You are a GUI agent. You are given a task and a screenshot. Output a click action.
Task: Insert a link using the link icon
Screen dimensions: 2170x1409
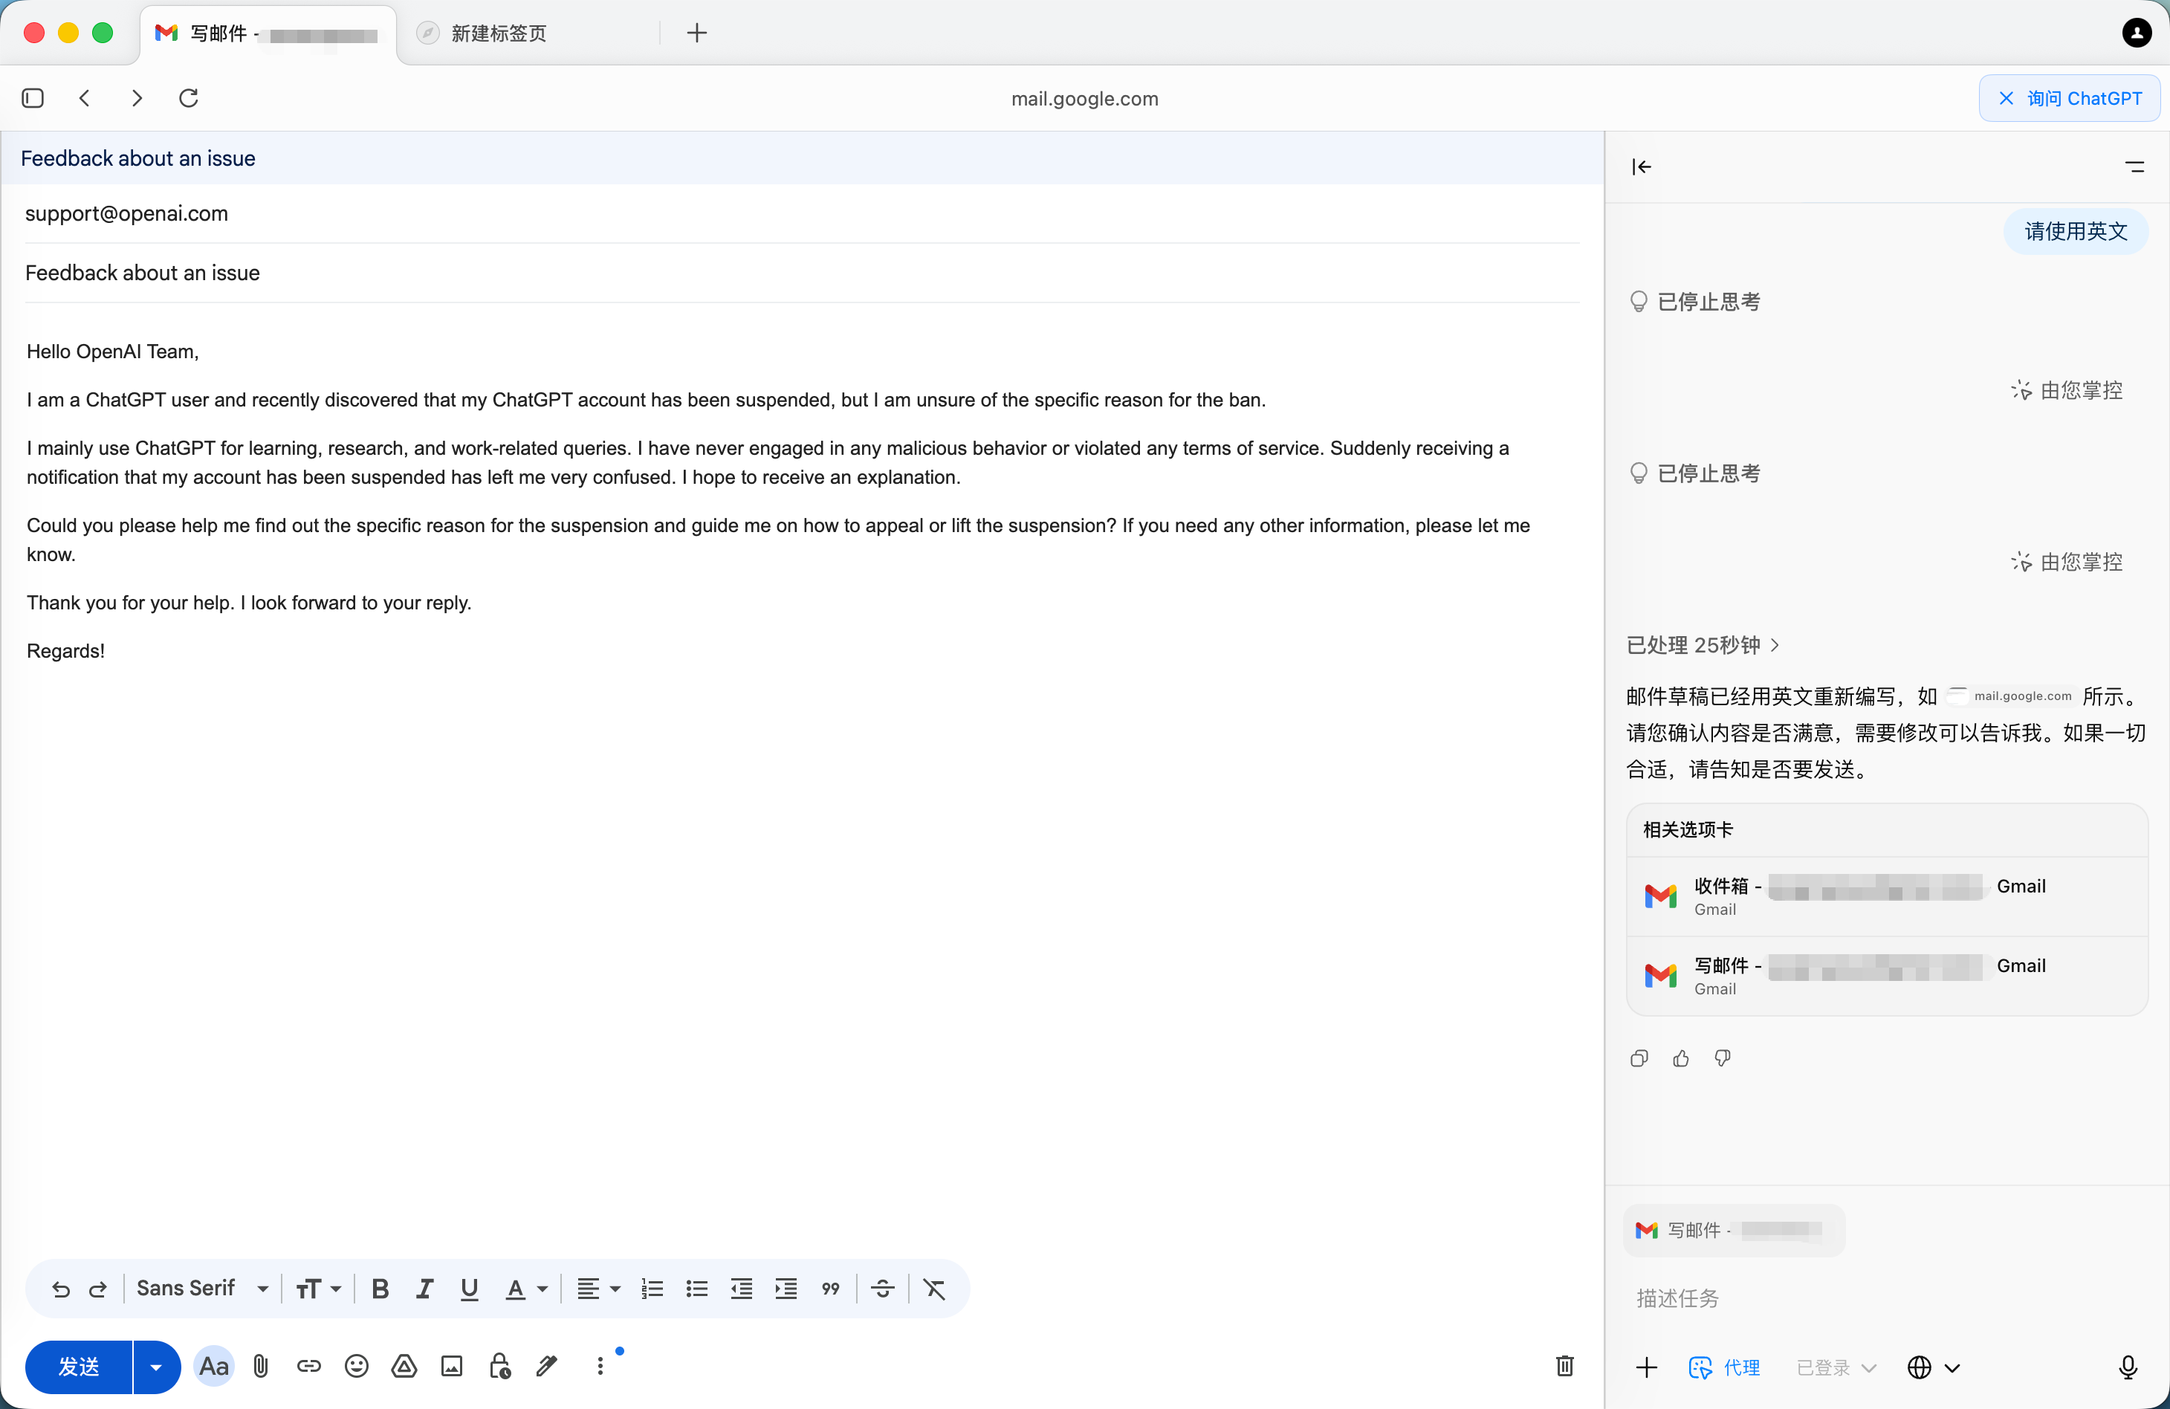(x=309, y=1366)
